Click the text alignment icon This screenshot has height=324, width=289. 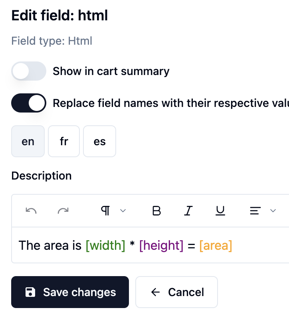pyautogui.click(x=255, y=210)
